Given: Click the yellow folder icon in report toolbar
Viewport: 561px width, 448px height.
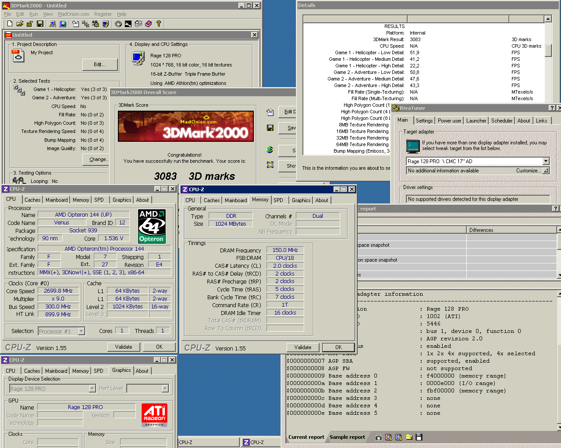Looking at the screenshot, I should 409,437.
